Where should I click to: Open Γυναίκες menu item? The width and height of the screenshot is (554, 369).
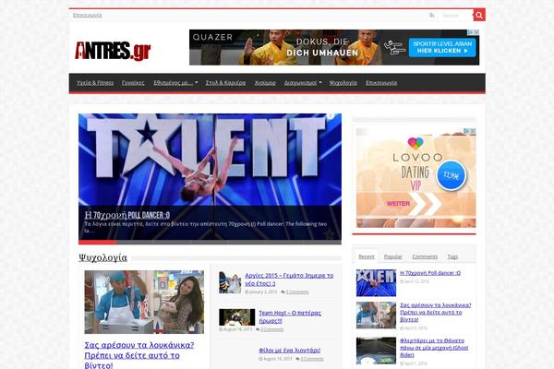tap(133, 83)
